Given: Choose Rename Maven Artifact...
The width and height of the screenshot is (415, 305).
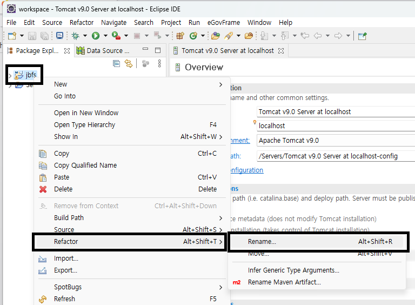Looking at the screenshot, I should click(317, 282).
